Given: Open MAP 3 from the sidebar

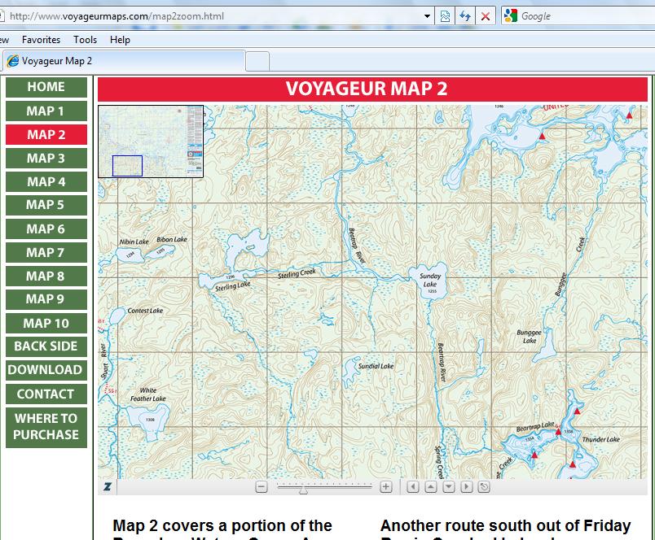Looking at the screenshot, I should 46,158.
